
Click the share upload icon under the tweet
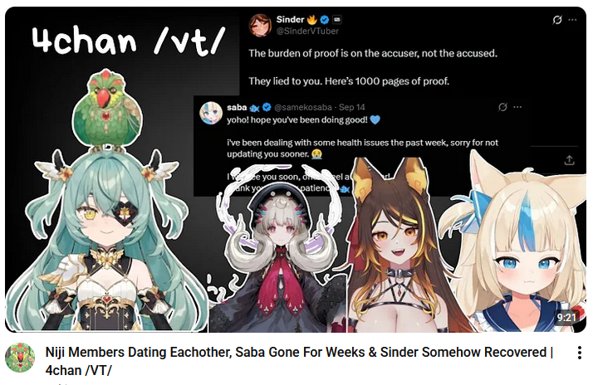pos(569,160)
